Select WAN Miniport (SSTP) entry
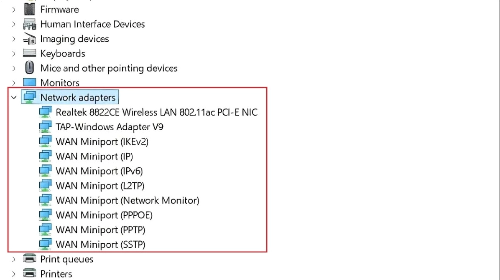 pos(100,245)
